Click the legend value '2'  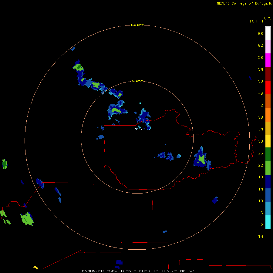pos(262,225)
